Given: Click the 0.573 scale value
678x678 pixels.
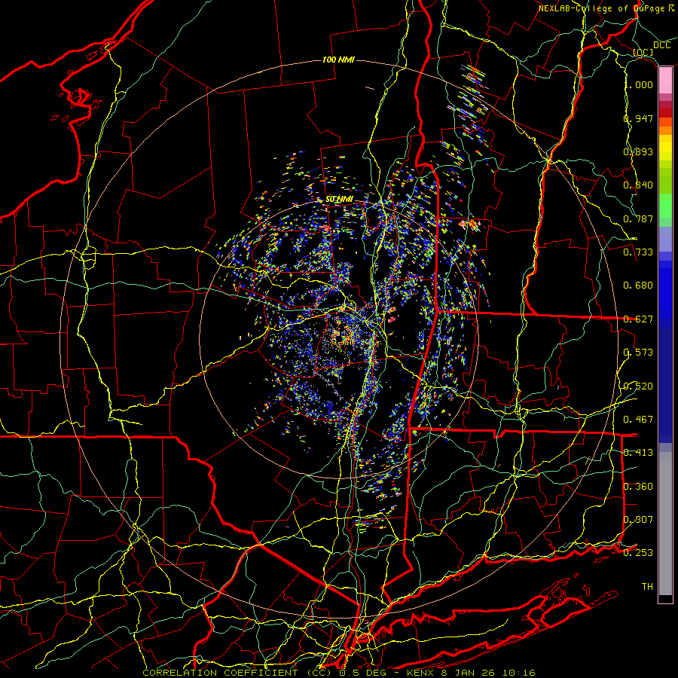Looking at the screenshot, I should coord(638,353).
